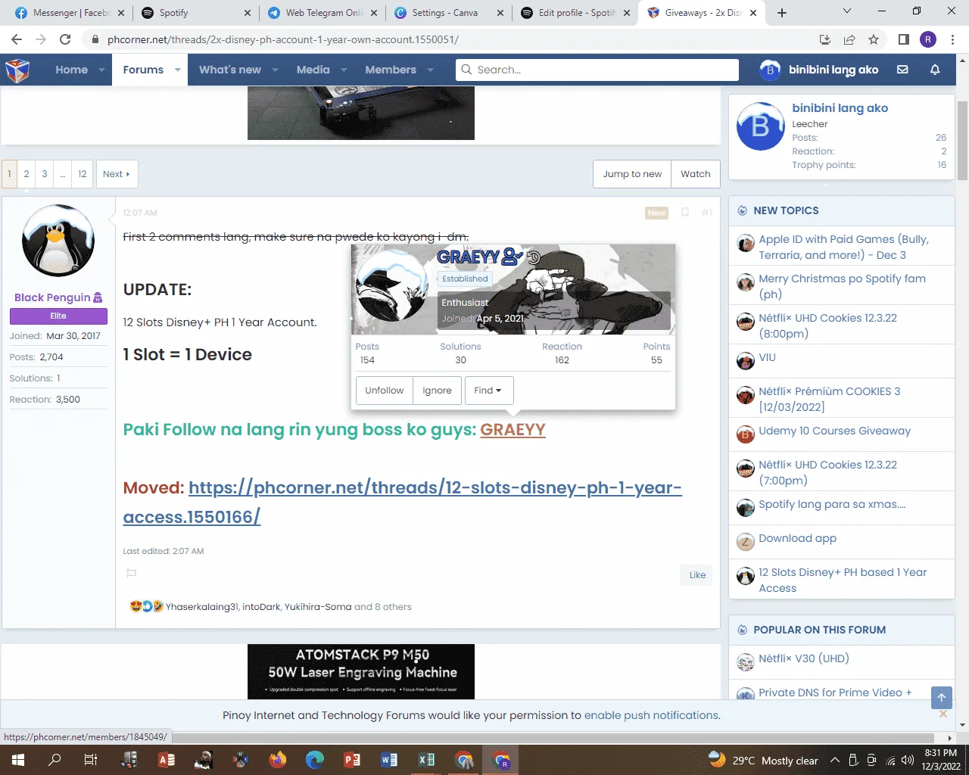Open the moved thread phcorner link
Viewport: 969px width, 775px height.
[403, 503]
